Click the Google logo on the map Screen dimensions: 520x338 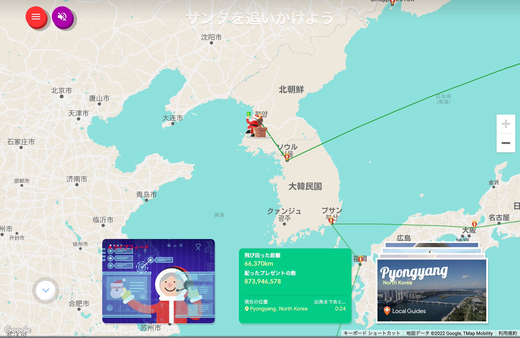pyautogui.click(x=18, y=330)
